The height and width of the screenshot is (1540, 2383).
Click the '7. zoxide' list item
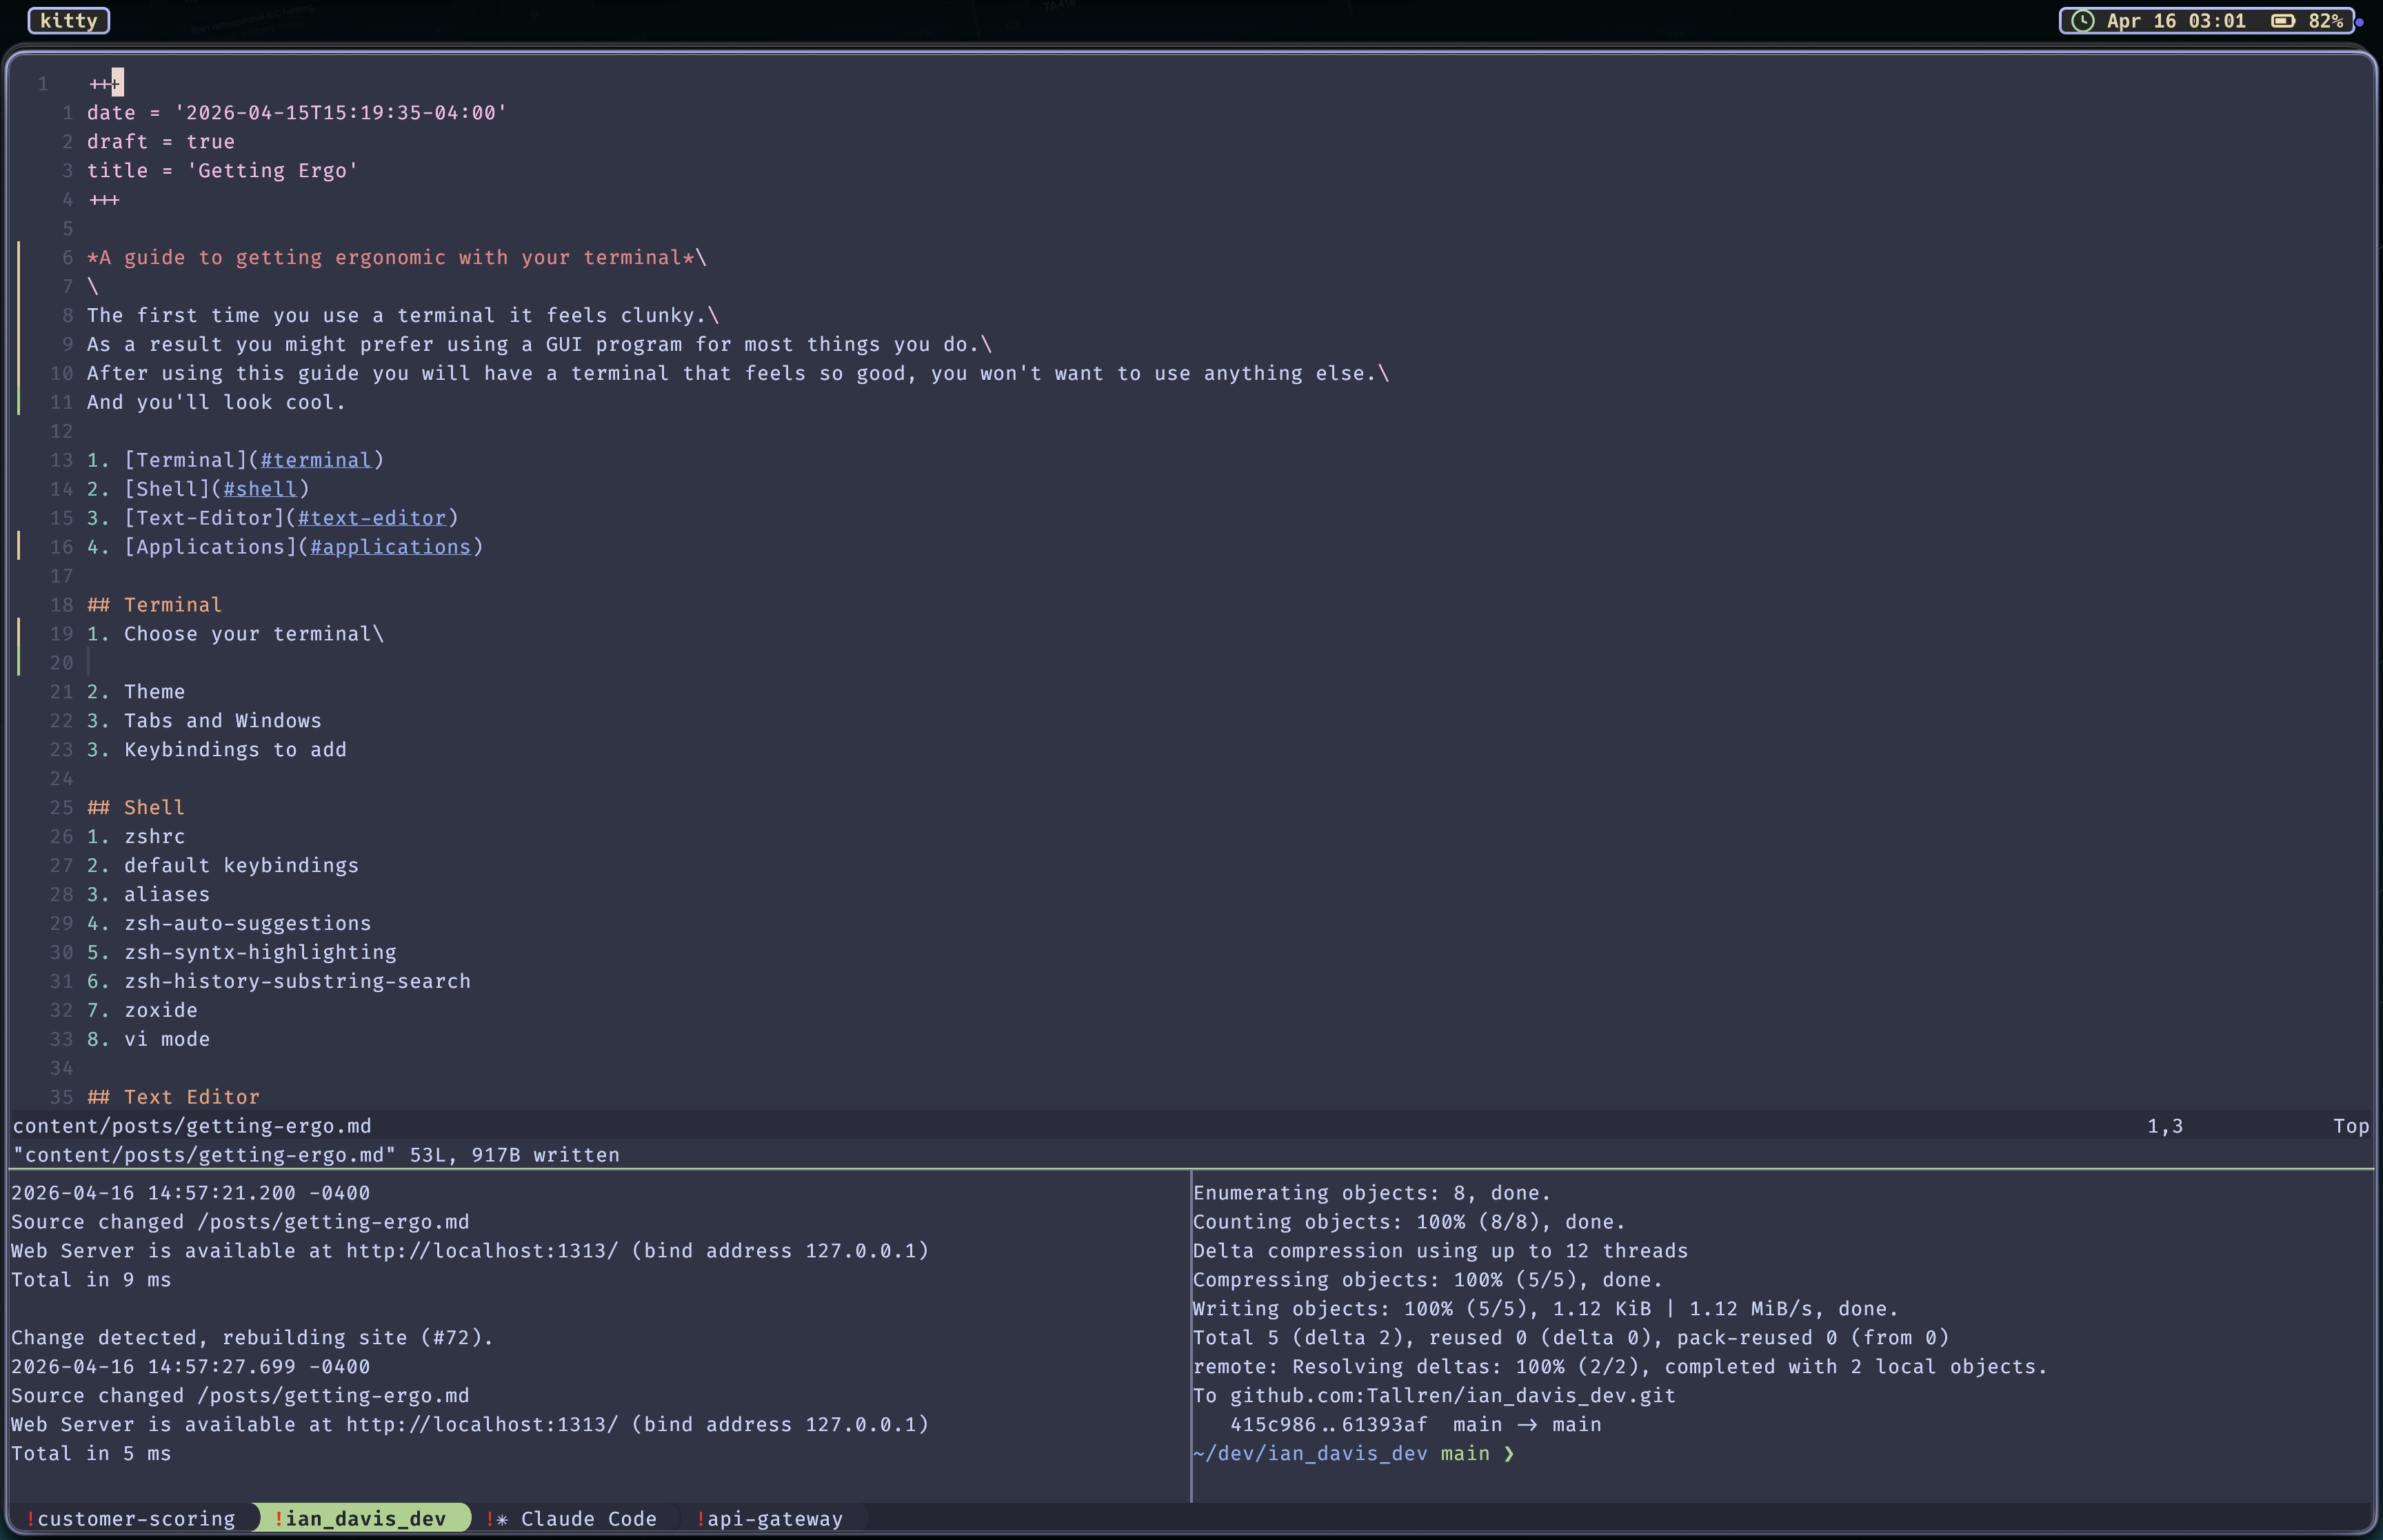pyautogui.click(x=142, y=1011)
